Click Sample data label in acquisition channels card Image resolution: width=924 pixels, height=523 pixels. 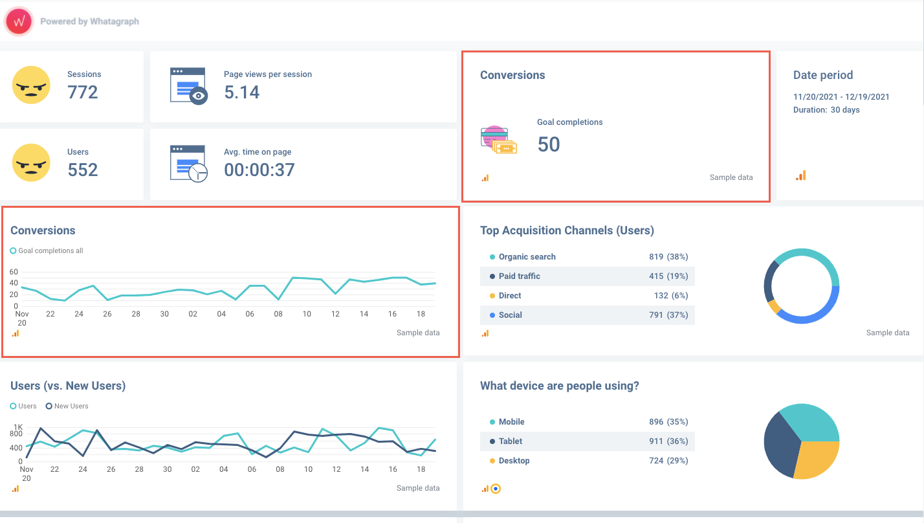(x=888, y=333)
